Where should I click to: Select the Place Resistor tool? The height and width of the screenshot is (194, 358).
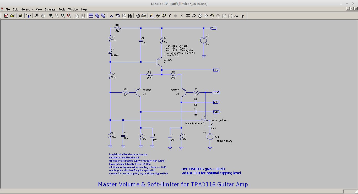(x=170, y=16)
